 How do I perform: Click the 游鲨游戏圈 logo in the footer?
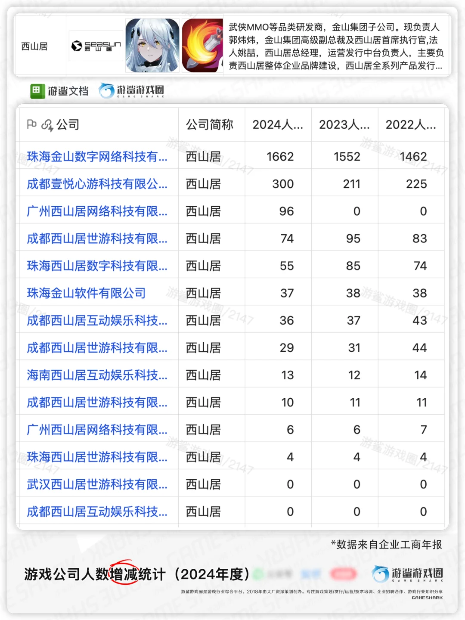407,574
